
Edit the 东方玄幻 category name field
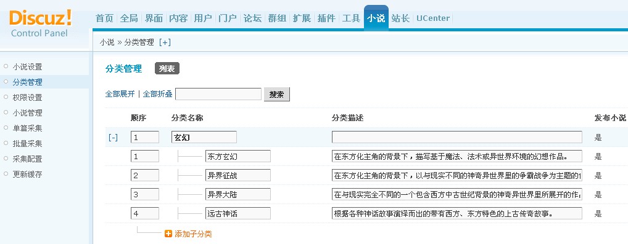[x=238, y=156]
